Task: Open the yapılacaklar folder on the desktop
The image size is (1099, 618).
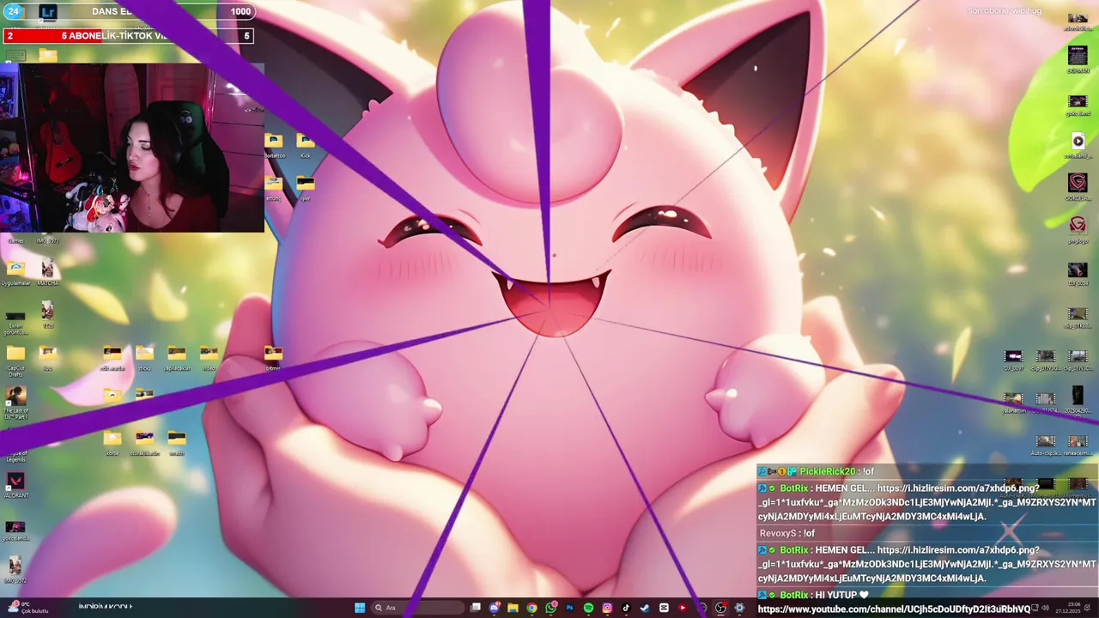Action: pyautogui.click(x=176, y=357)
